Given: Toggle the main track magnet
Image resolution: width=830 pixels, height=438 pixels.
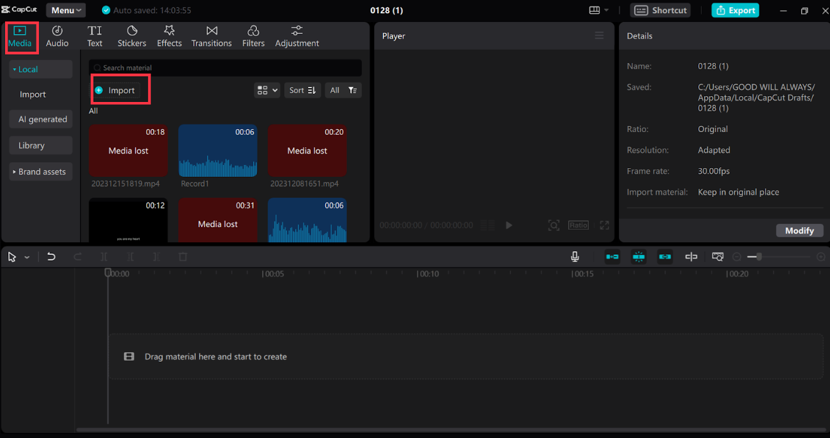Looking at the screenshot, I should tap(612, 257).
